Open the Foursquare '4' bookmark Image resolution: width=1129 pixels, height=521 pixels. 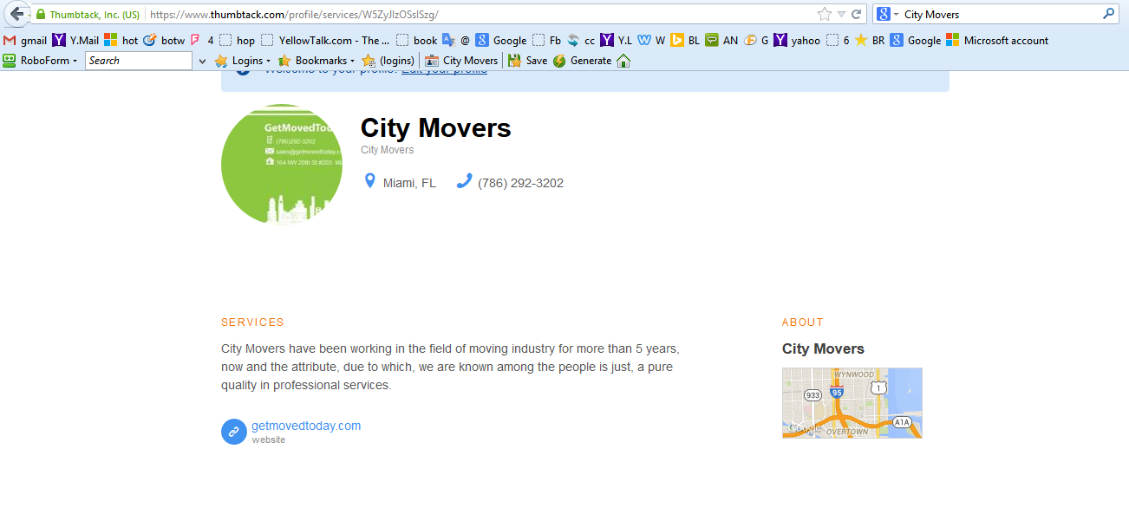click(x=201, y=40)
